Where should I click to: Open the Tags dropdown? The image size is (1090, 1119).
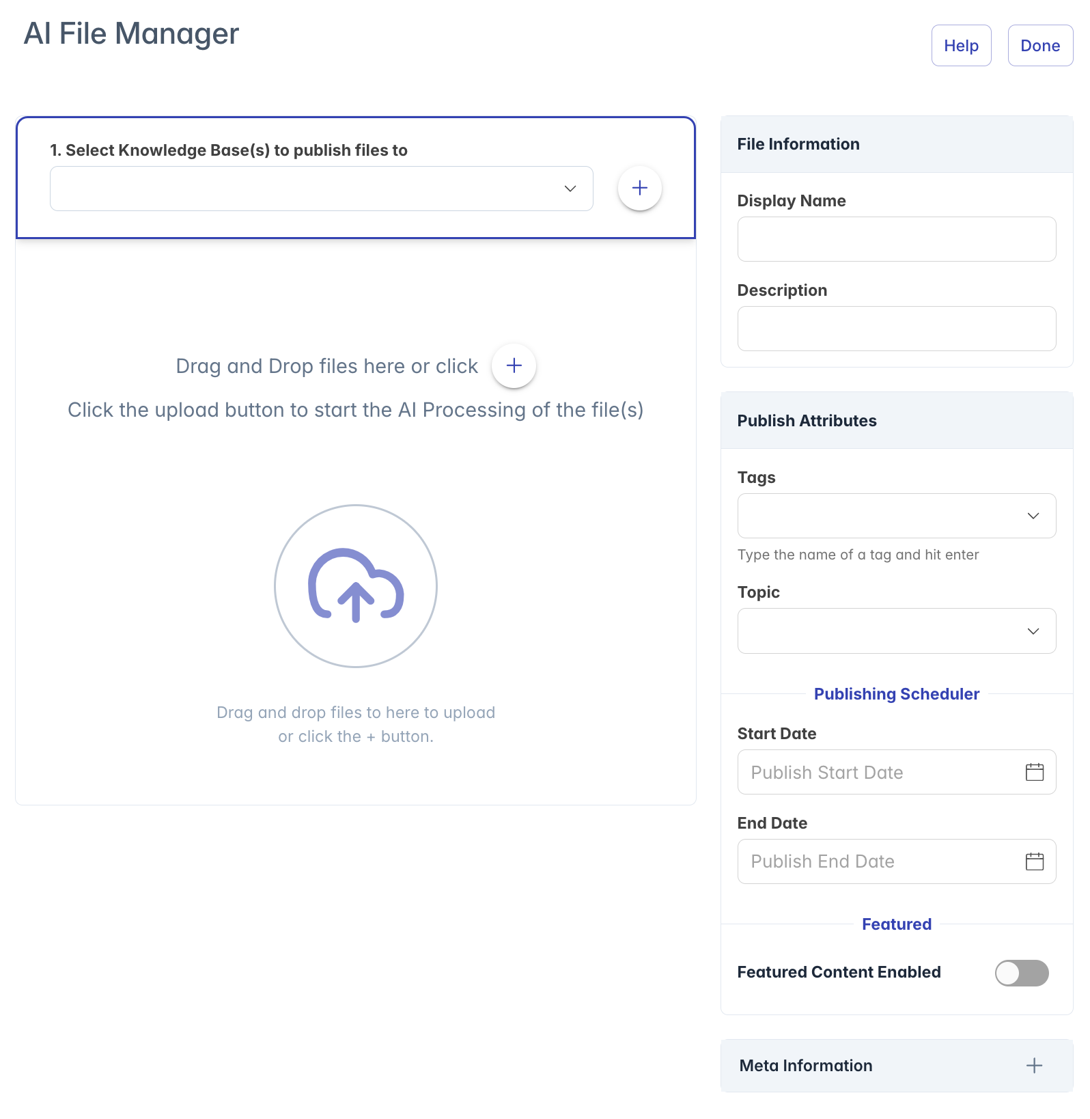pos(897,516)
